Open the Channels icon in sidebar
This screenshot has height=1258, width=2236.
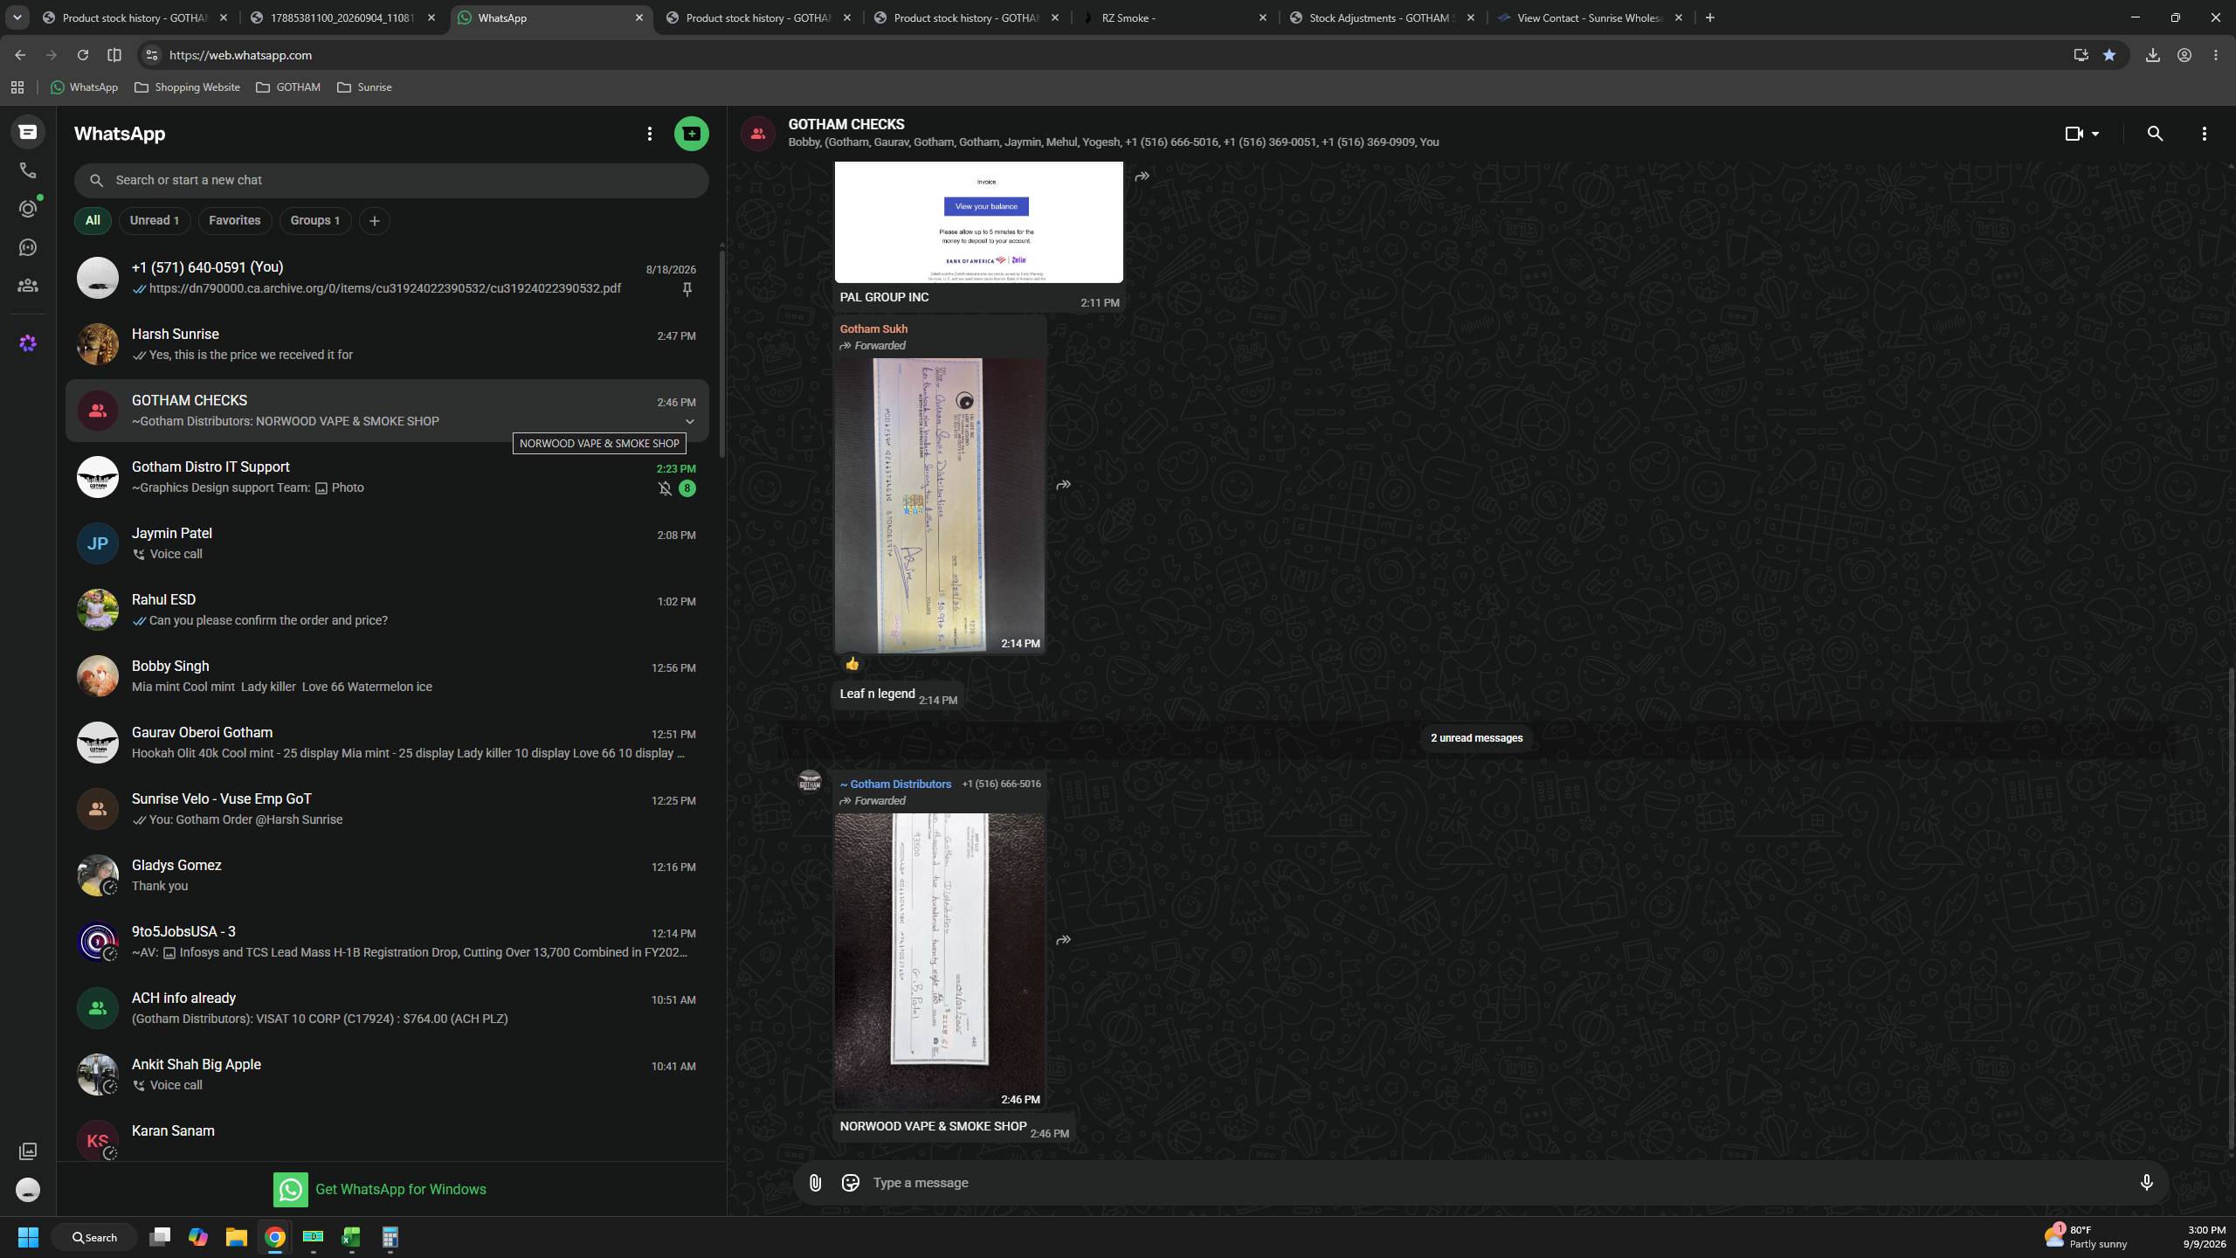click(28, 247)
